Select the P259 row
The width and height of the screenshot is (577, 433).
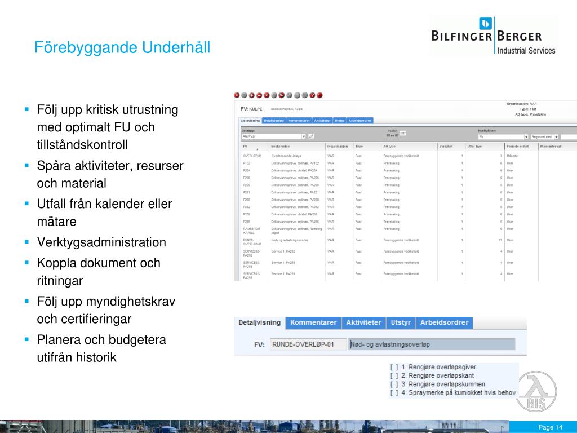[409, 214]
